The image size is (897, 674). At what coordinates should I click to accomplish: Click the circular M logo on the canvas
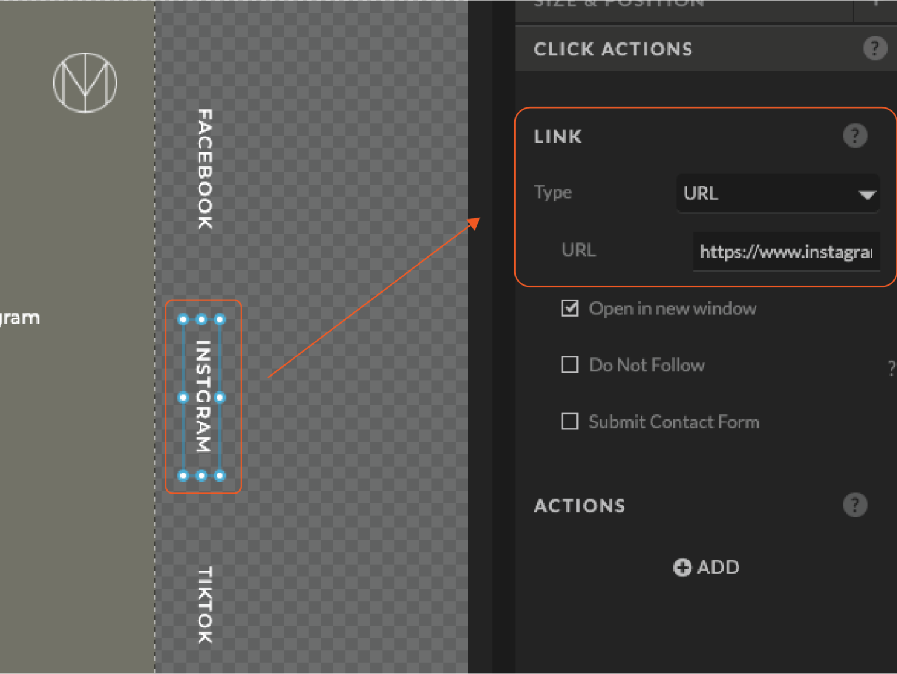click(85, 82)
